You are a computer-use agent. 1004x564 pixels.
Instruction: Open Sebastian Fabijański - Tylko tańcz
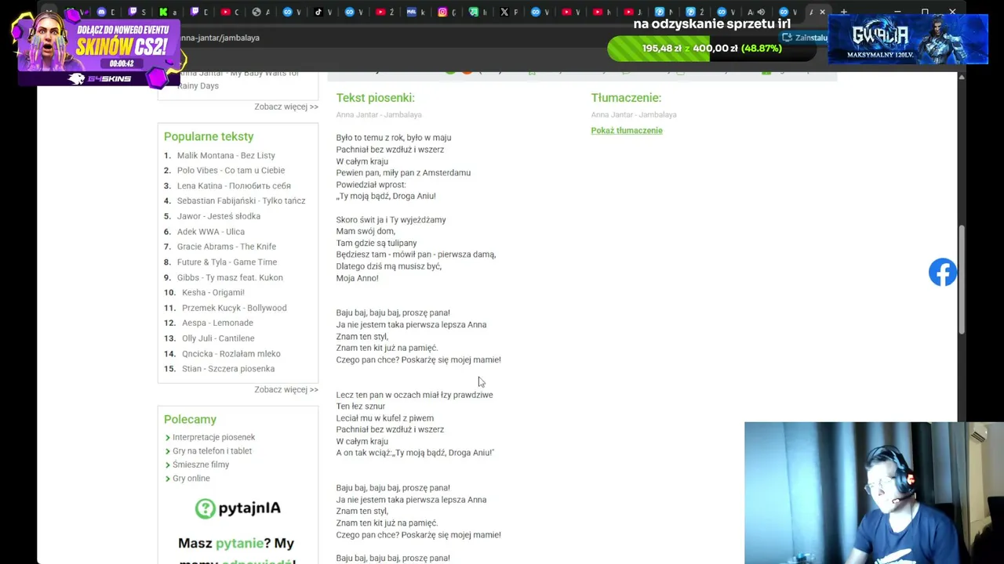click(x=241, y=201)
